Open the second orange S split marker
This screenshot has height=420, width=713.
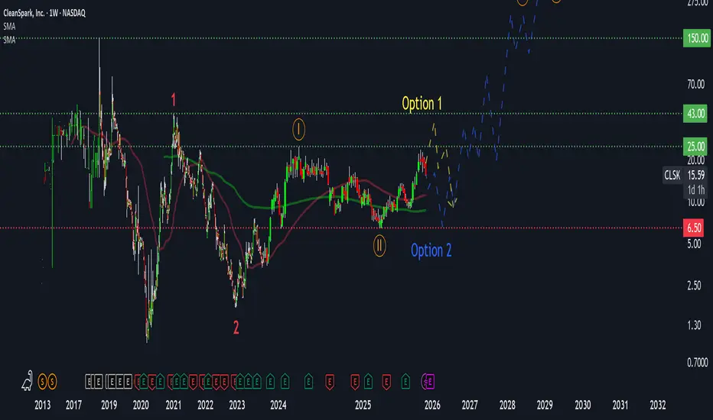point(52,382)
